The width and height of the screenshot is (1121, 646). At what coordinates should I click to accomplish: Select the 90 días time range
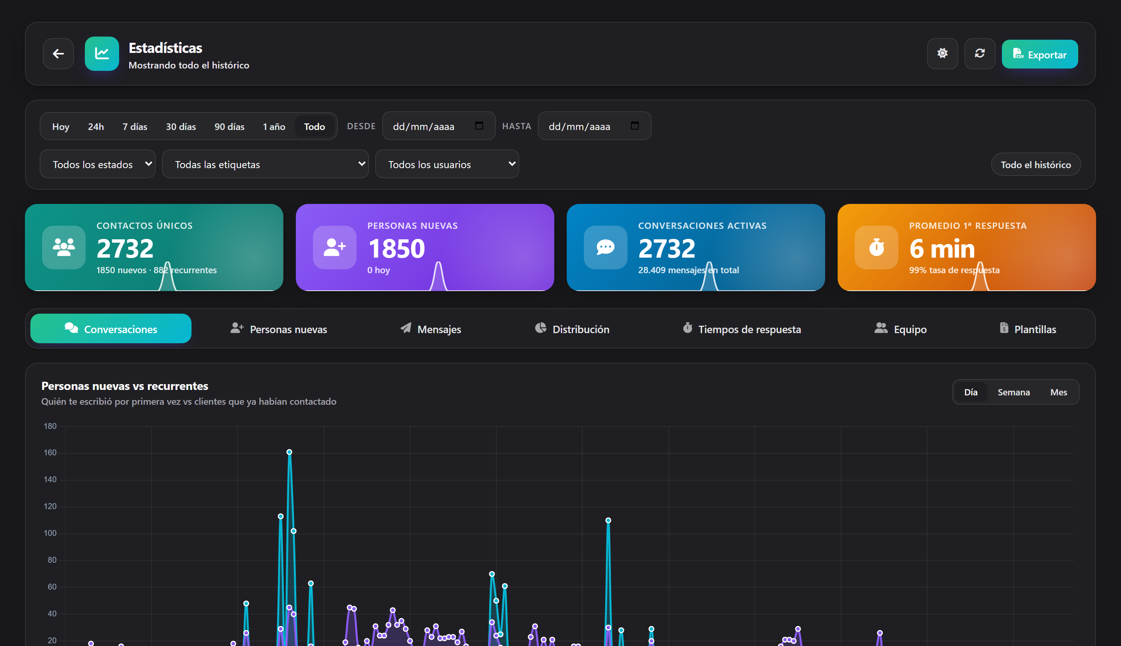click(229, 126)
